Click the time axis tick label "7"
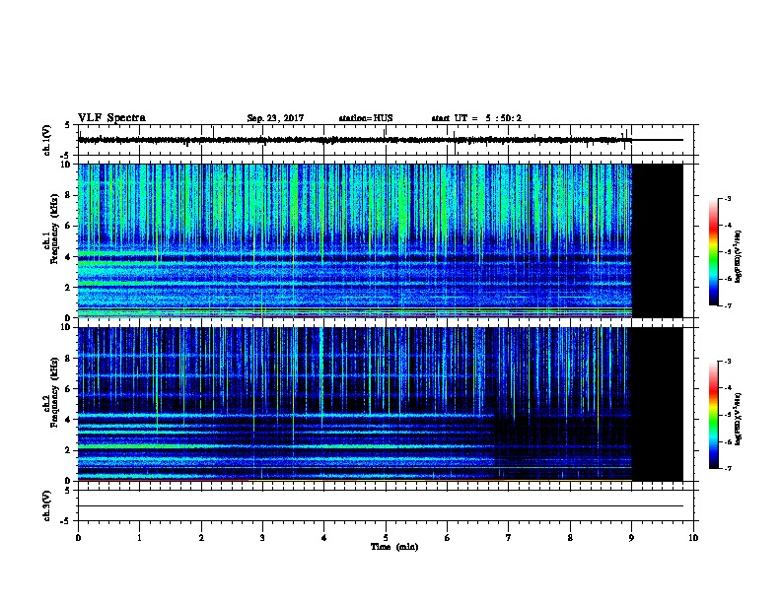The width and height of the screenshot is (781, 603). [x=509, y=538]
